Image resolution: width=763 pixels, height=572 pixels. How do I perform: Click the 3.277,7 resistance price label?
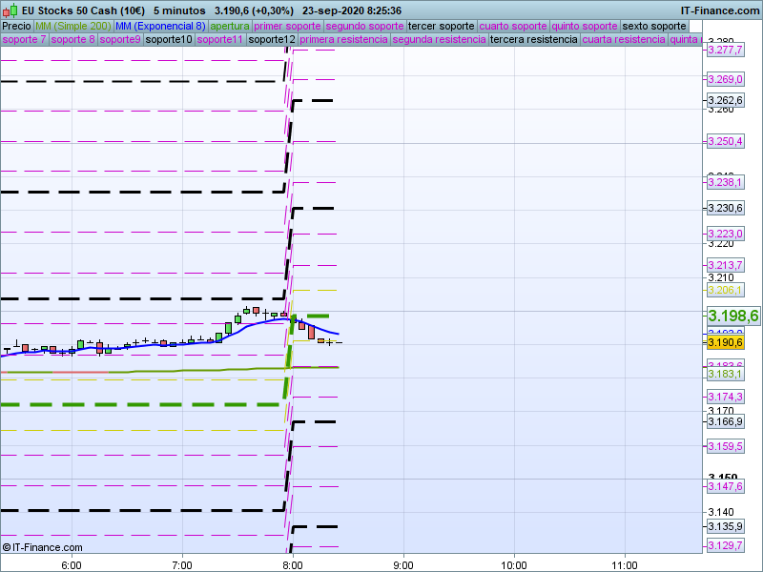725,50
